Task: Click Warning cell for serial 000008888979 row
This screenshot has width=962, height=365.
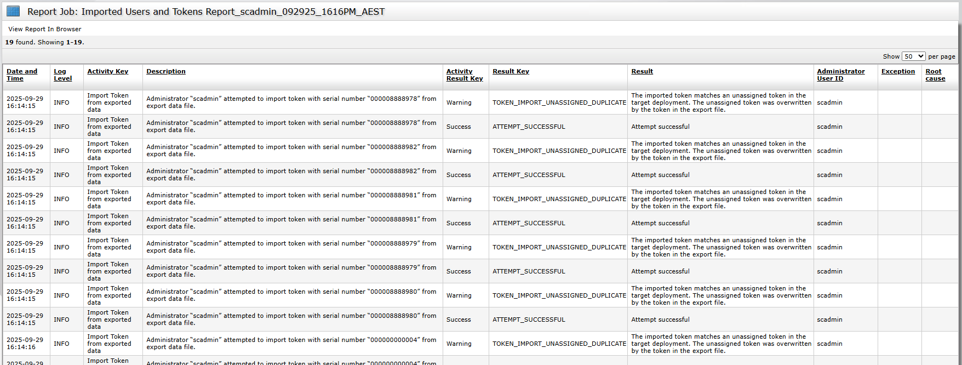Action: pyautogui.click(x=459, y=247)
